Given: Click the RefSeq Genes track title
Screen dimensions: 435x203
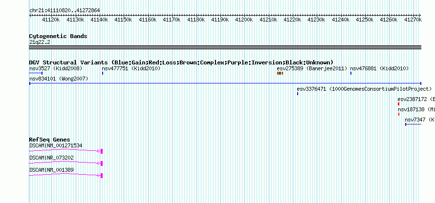Looking at the screenshot, I should pos(50,140).
